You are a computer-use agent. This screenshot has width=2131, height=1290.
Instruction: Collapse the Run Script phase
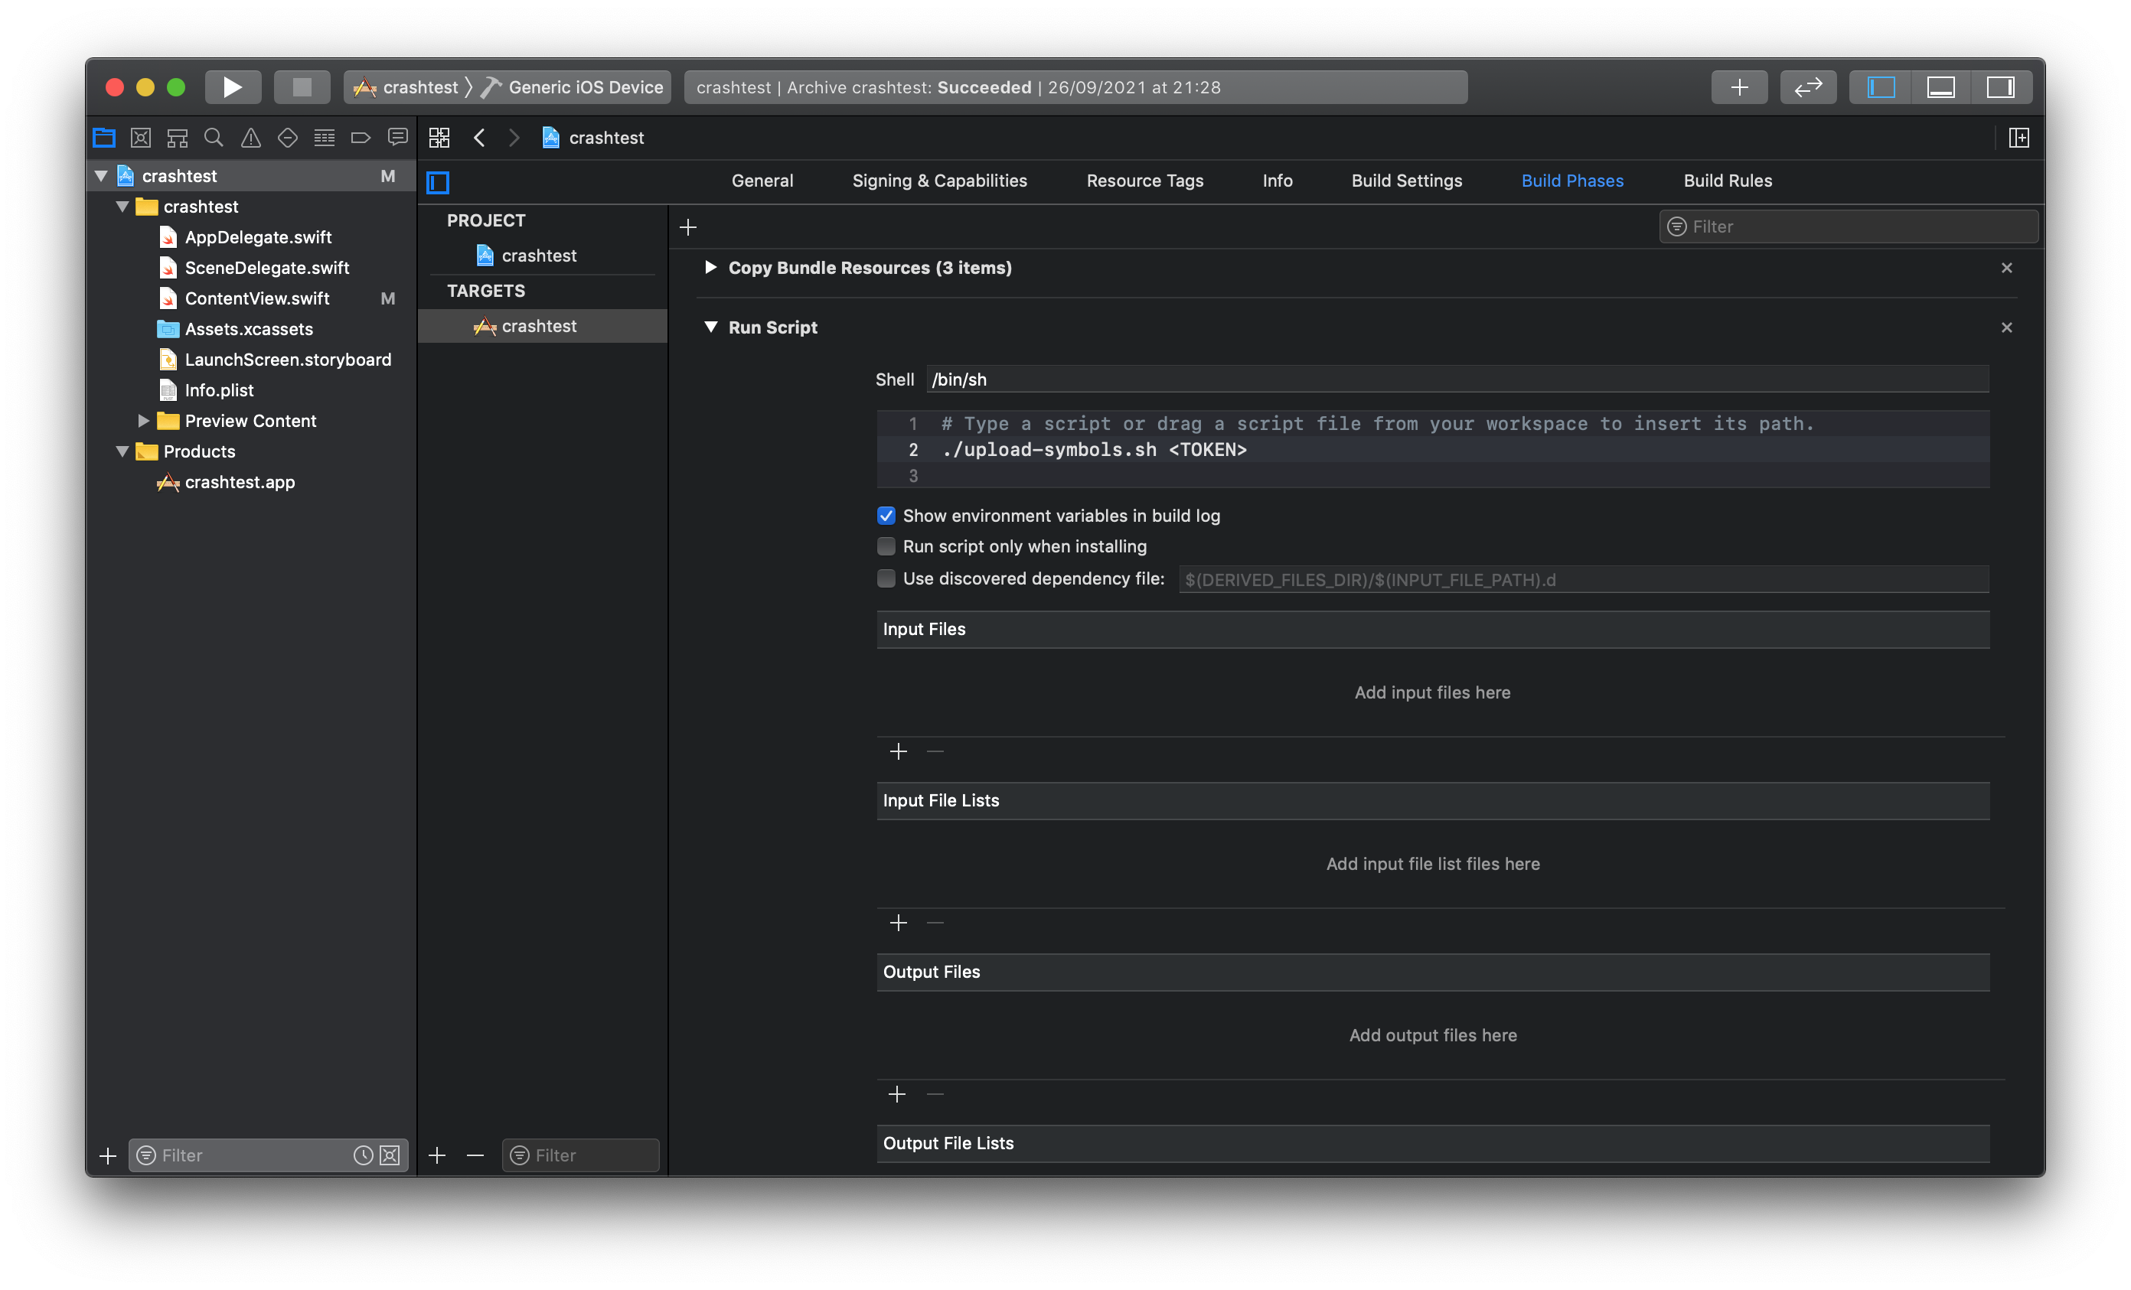click(710, 327)
